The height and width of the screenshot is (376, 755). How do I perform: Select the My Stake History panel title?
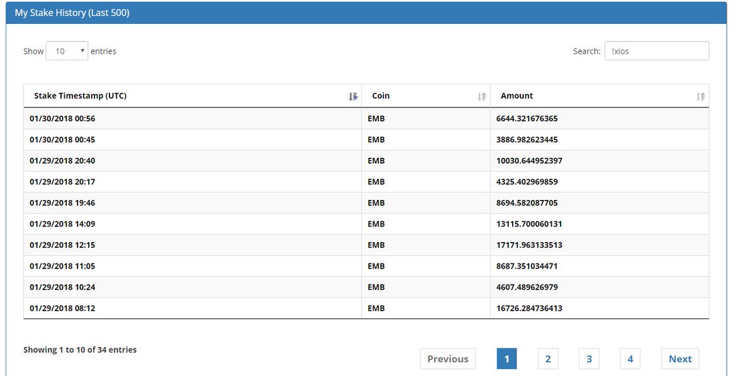tap(72, 13)
